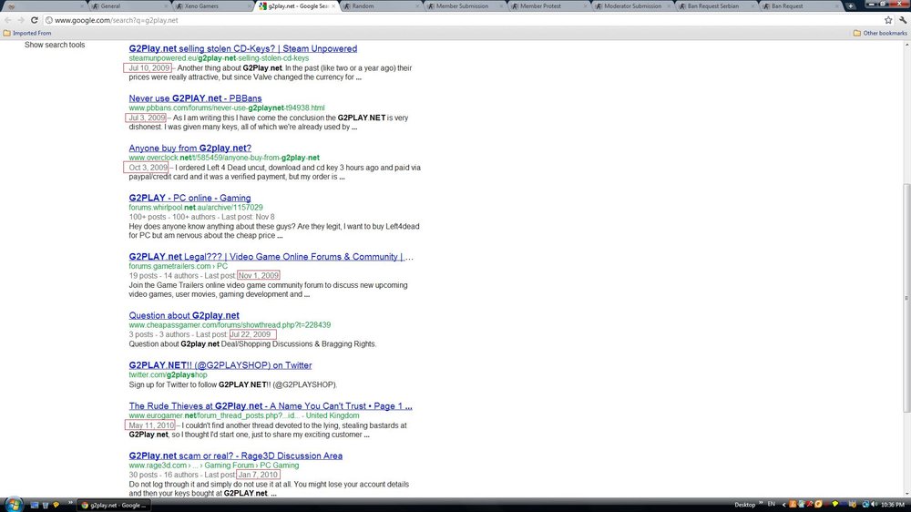911x512 pixels.
Task: Switch to the Ban Request tab
Action: 799,5
